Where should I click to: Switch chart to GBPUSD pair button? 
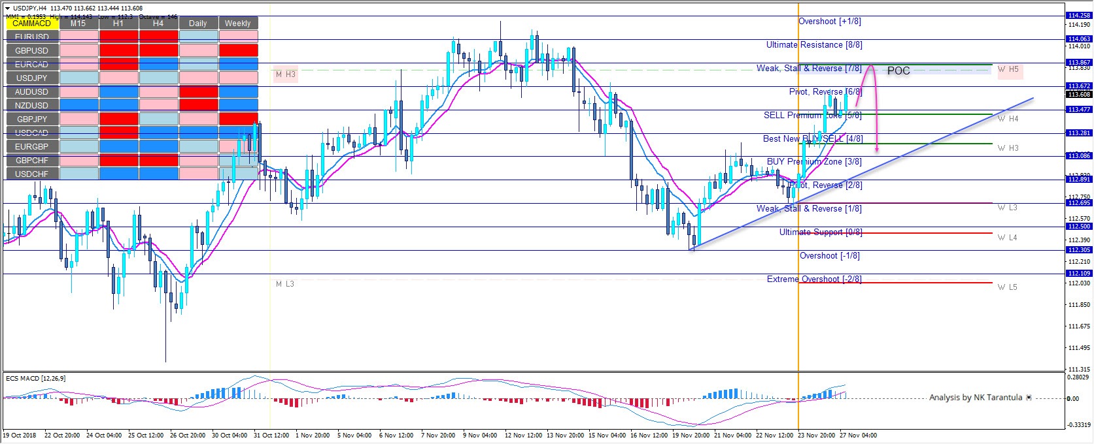point(31,50)
